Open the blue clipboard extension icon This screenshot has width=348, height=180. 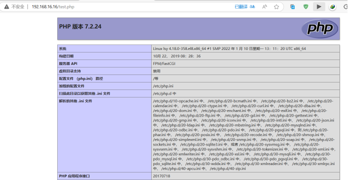pos(293,7)
